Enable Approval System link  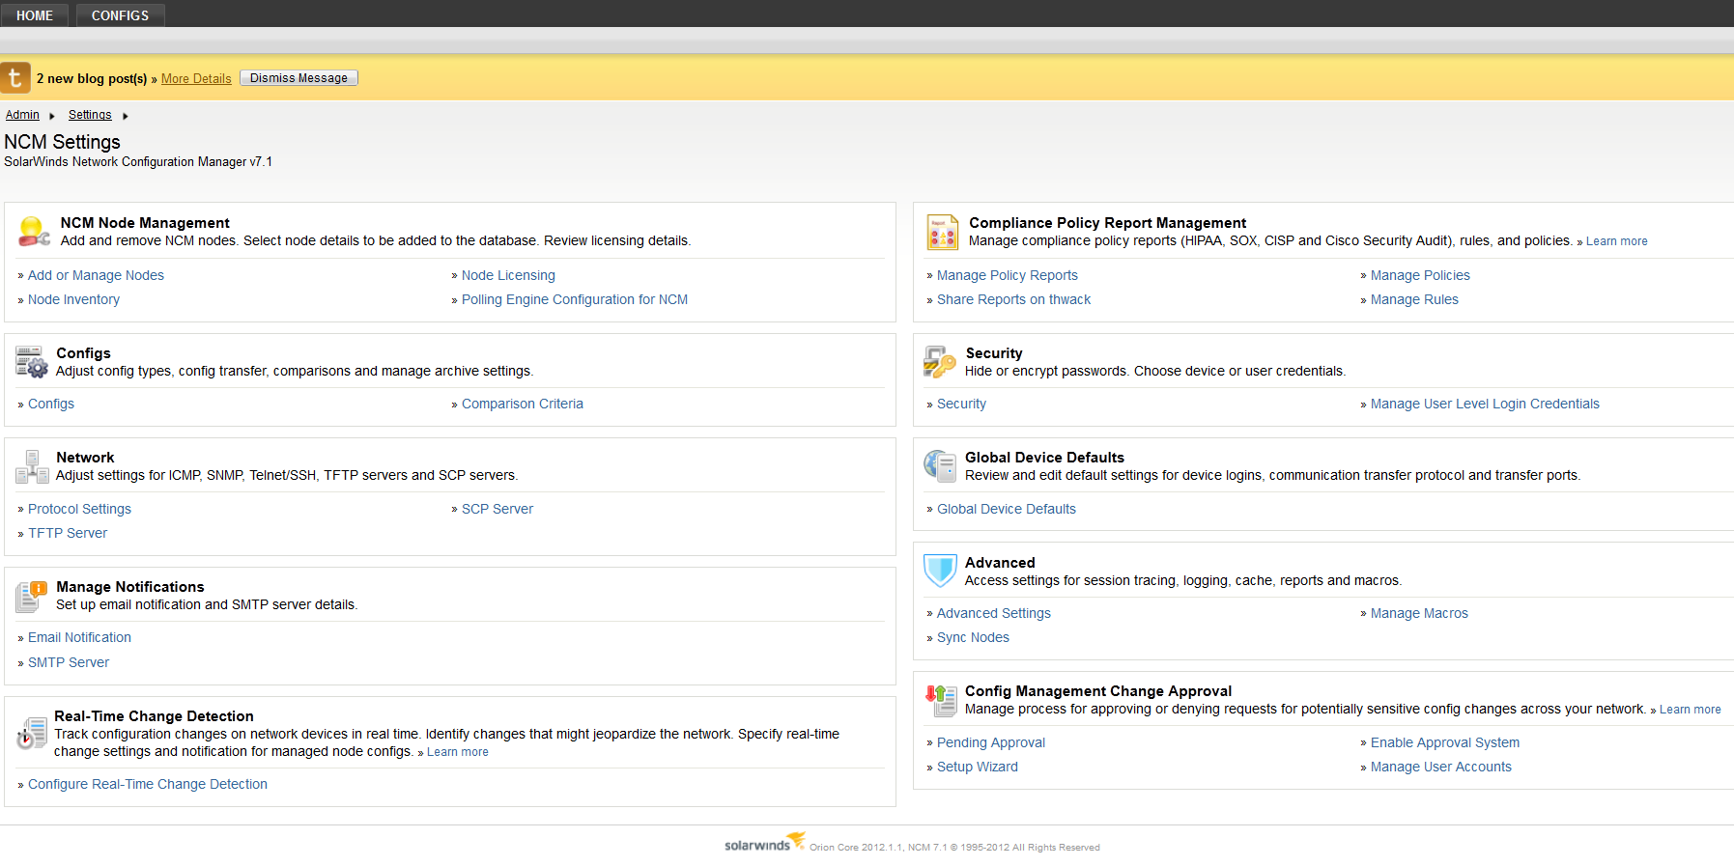coord(1445,742)
